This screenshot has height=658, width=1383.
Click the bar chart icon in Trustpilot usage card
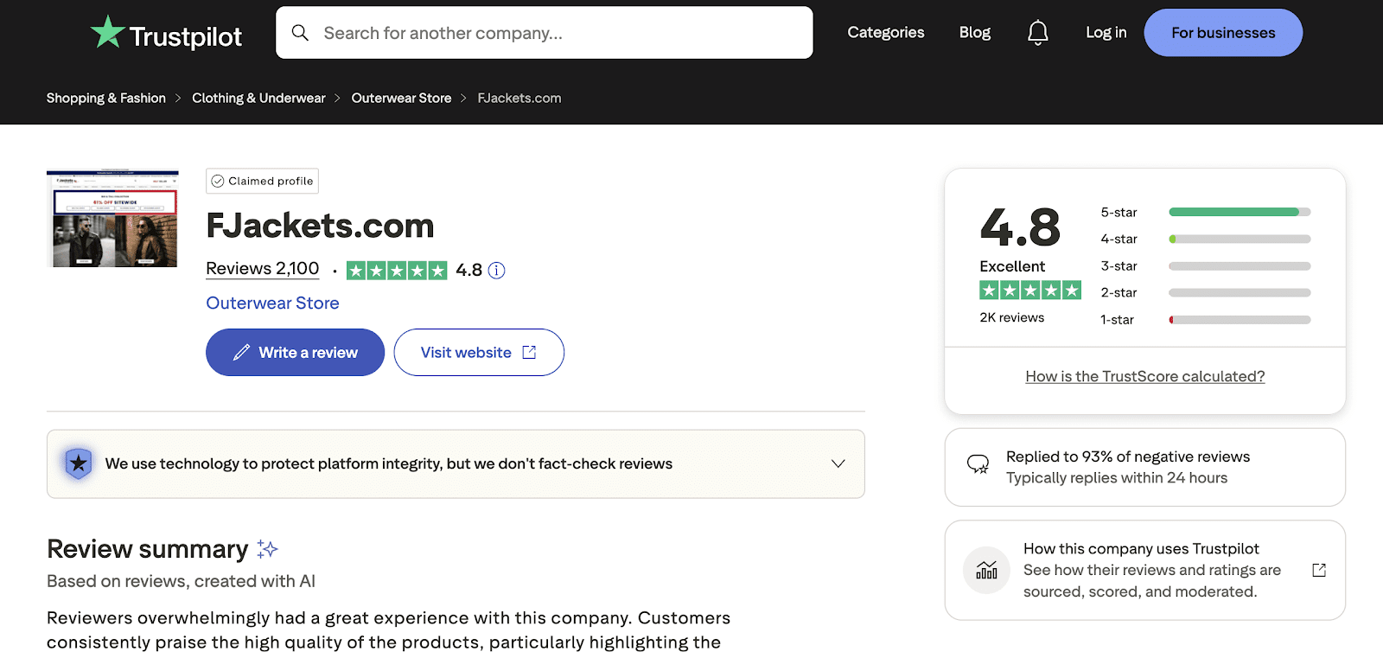(x=985, y=570)
